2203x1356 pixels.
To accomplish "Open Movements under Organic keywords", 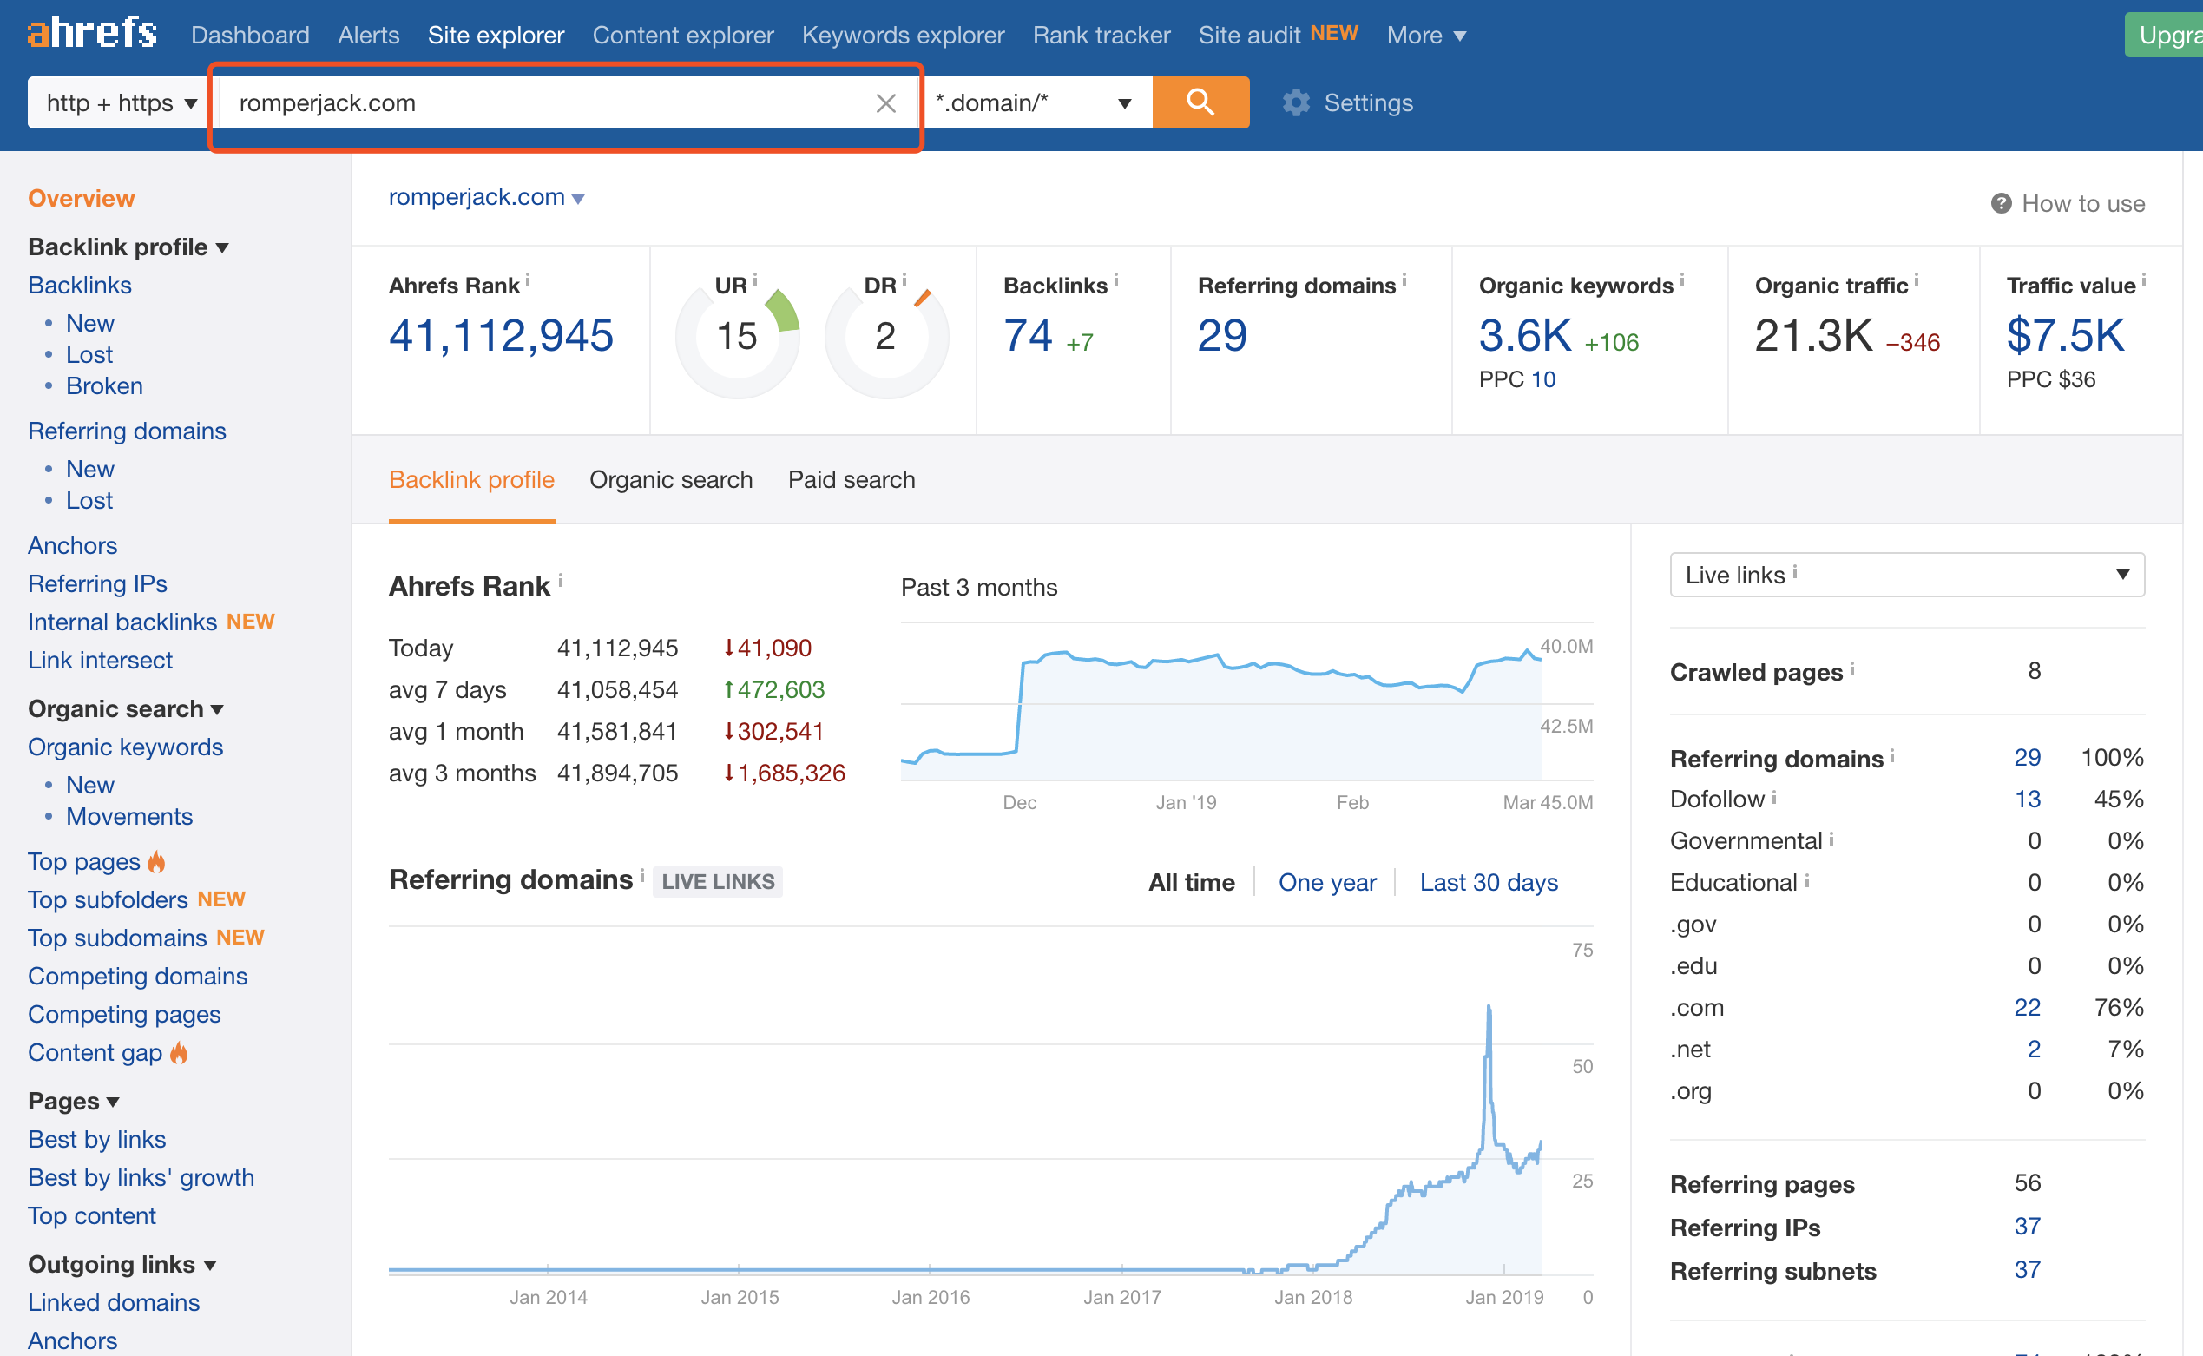I will [130, 816].
